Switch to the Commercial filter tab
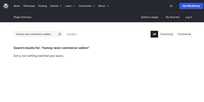 [x=184, y=34]
